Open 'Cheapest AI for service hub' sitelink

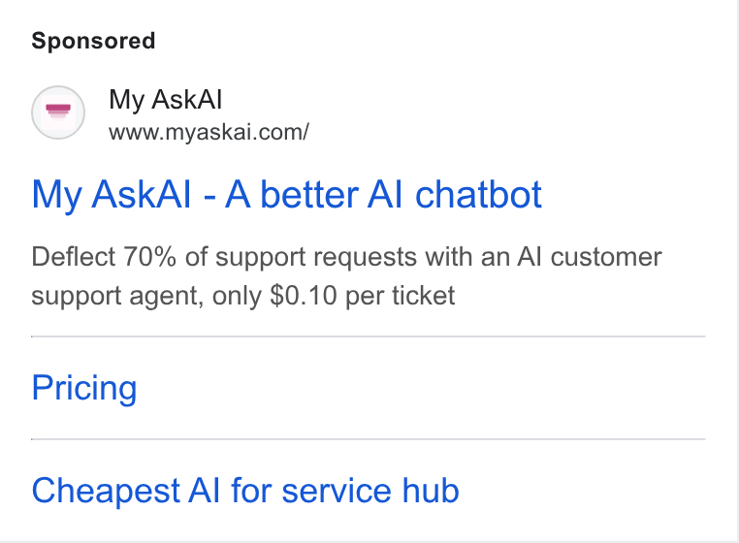click(245, 491)
